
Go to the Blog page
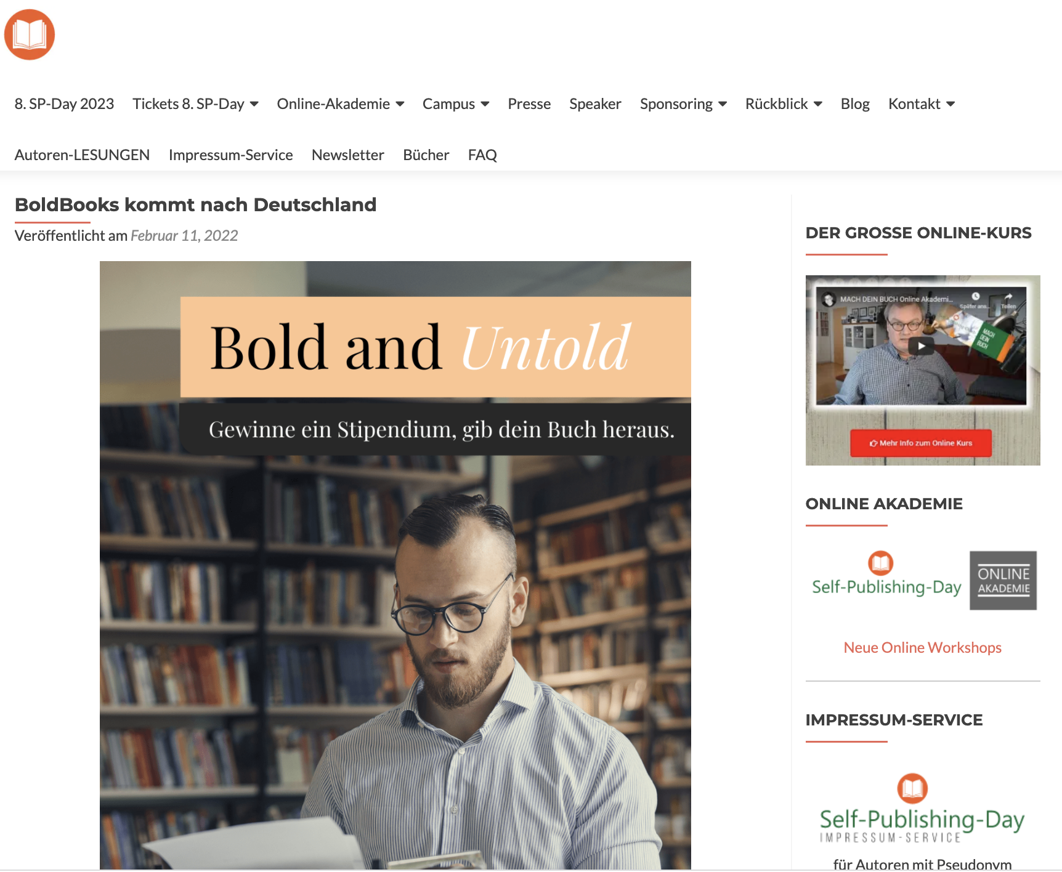click(855, 104)
